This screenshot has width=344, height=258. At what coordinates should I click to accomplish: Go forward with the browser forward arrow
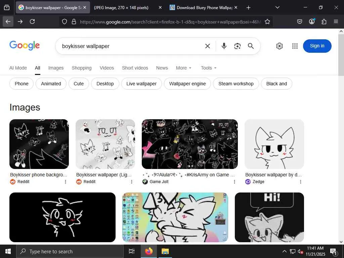20,21
